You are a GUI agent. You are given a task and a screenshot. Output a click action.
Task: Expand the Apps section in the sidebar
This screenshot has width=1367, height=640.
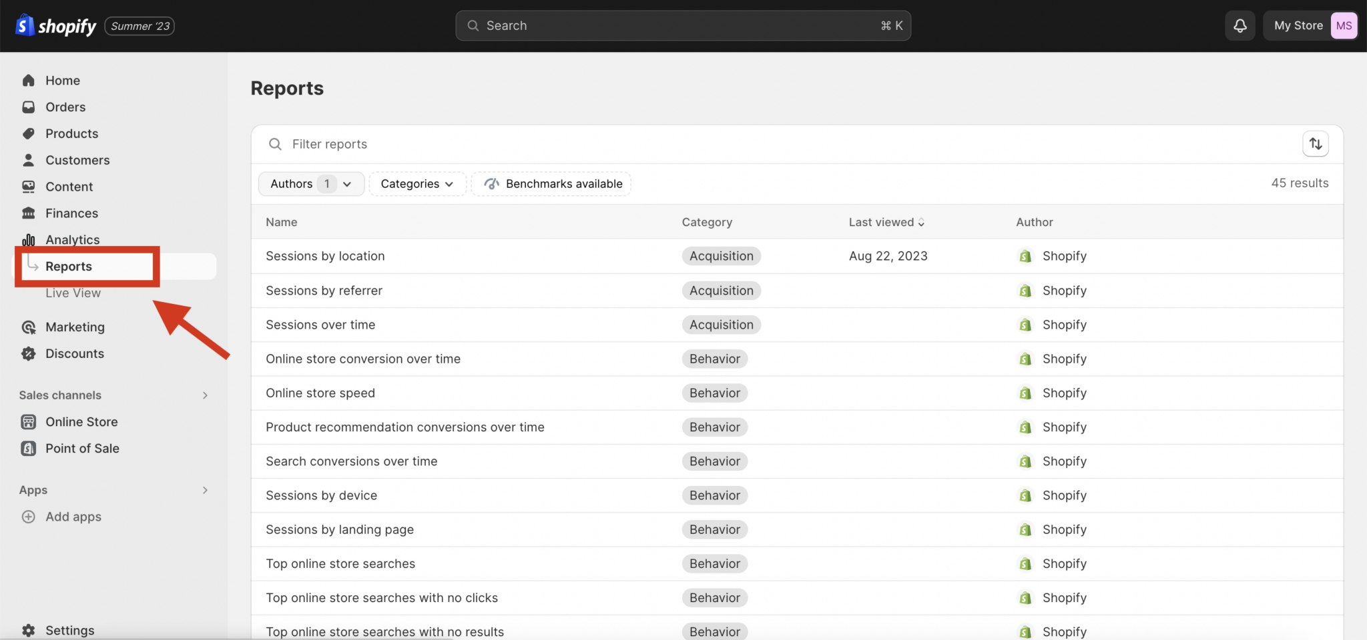[205, 490]
